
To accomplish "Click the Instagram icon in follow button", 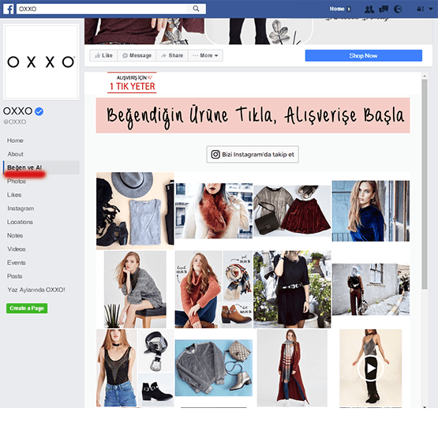I will [x=215, y=154].
